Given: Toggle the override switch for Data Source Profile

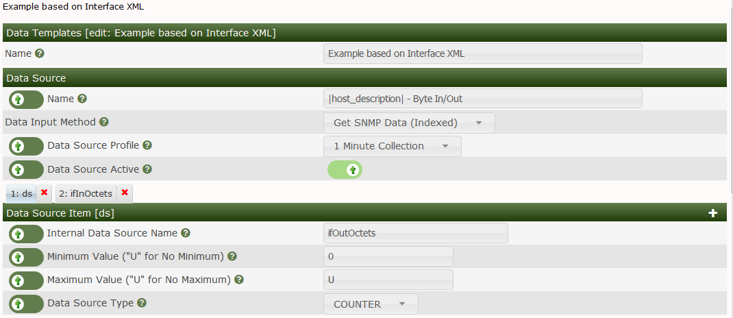Looking at the screenshot, I should (x=27, y=146).
